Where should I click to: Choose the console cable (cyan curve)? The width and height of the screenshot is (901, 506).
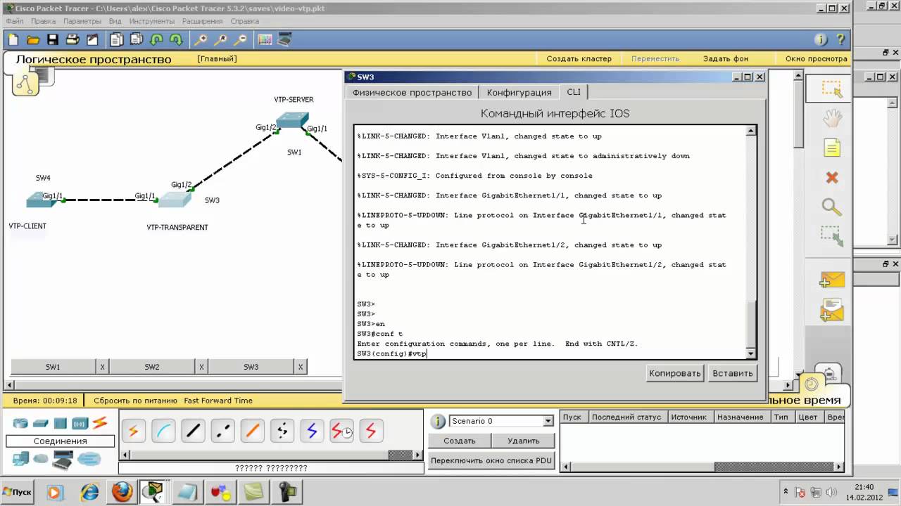click(163, 431)
